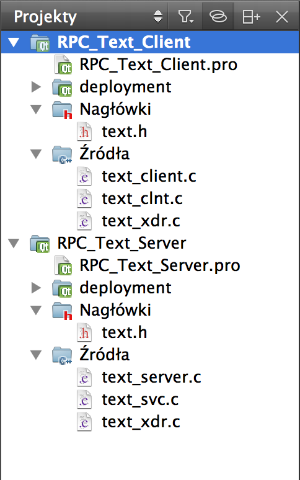Viewport: 300px width, 480px height.
Task: Click the text_client.c file icon
Action: (x=84, y=177)
